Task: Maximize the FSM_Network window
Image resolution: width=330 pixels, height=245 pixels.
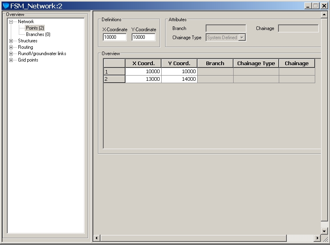Action: point(316,6)
